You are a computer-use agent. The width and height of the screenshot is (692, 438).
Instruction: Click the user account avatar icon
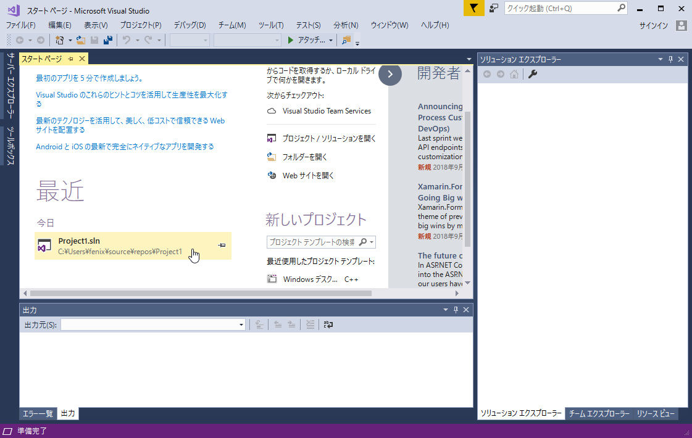(681, 25)
